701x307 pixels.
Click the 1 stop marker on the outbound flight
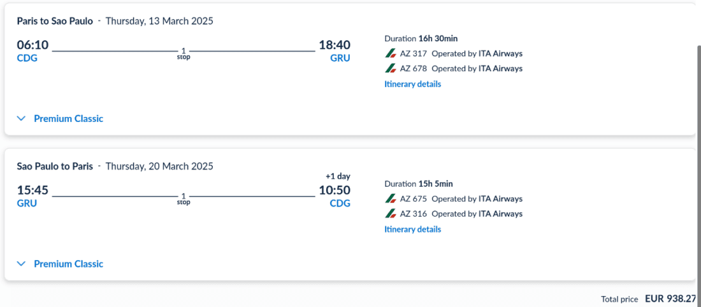[184, 53]
